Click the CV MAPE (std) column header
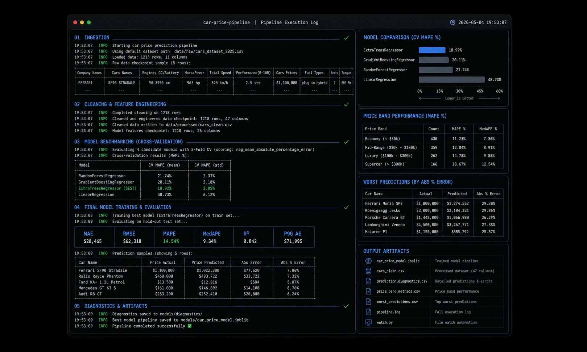The width and height of the screenshot is (587, 352). click(x=209, y=165)
